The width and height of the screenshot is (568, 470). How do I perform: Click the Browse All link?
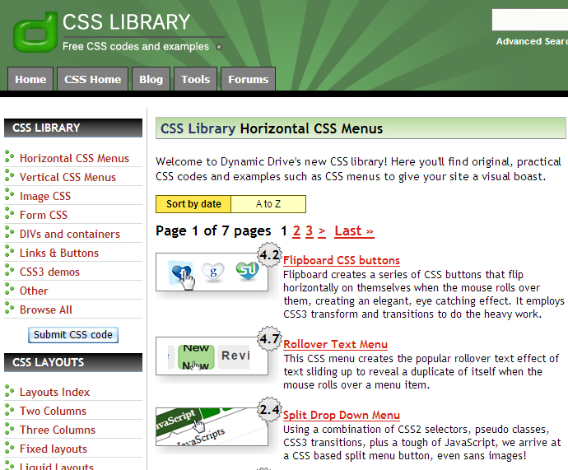click(46, 309)
